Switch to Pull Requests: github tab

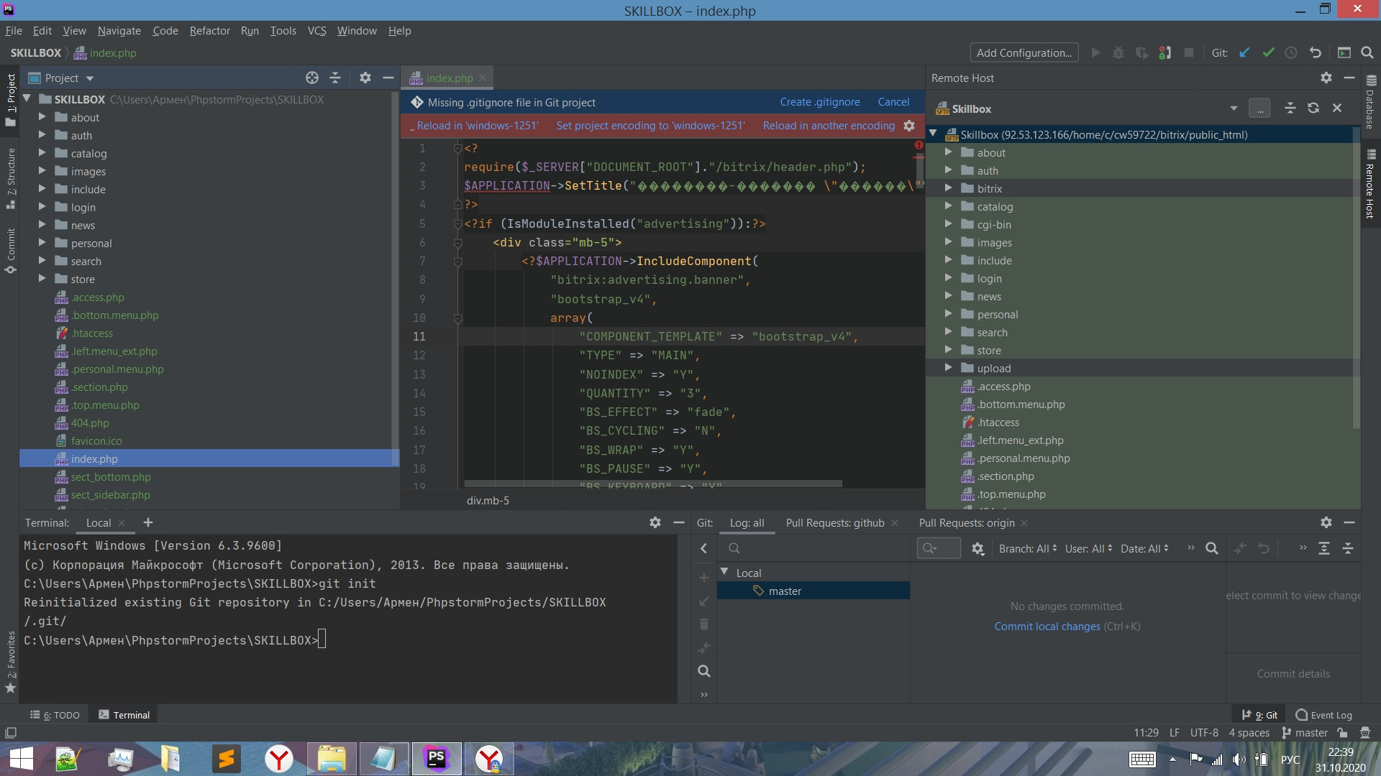[834, 522]
